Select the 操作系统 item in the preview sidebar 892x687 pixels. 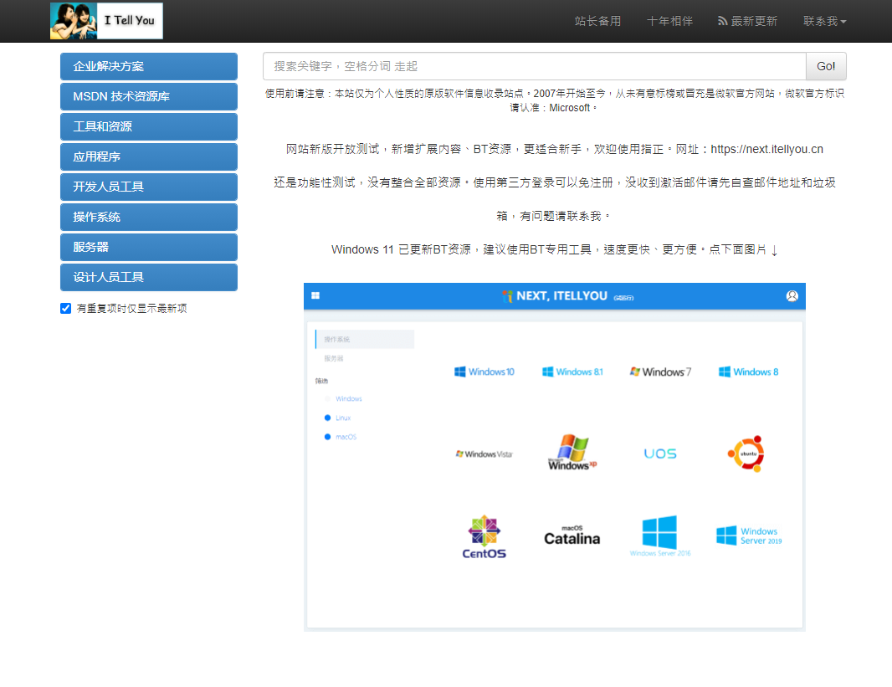point(365,340)
